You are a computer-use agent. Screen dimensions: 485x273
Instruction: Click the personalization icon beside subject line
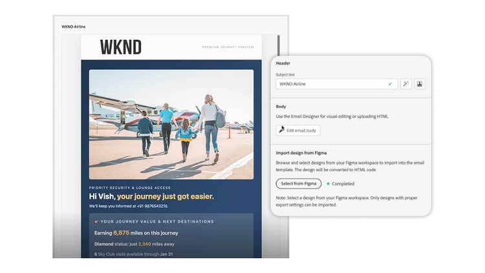(x=420, y=84)
